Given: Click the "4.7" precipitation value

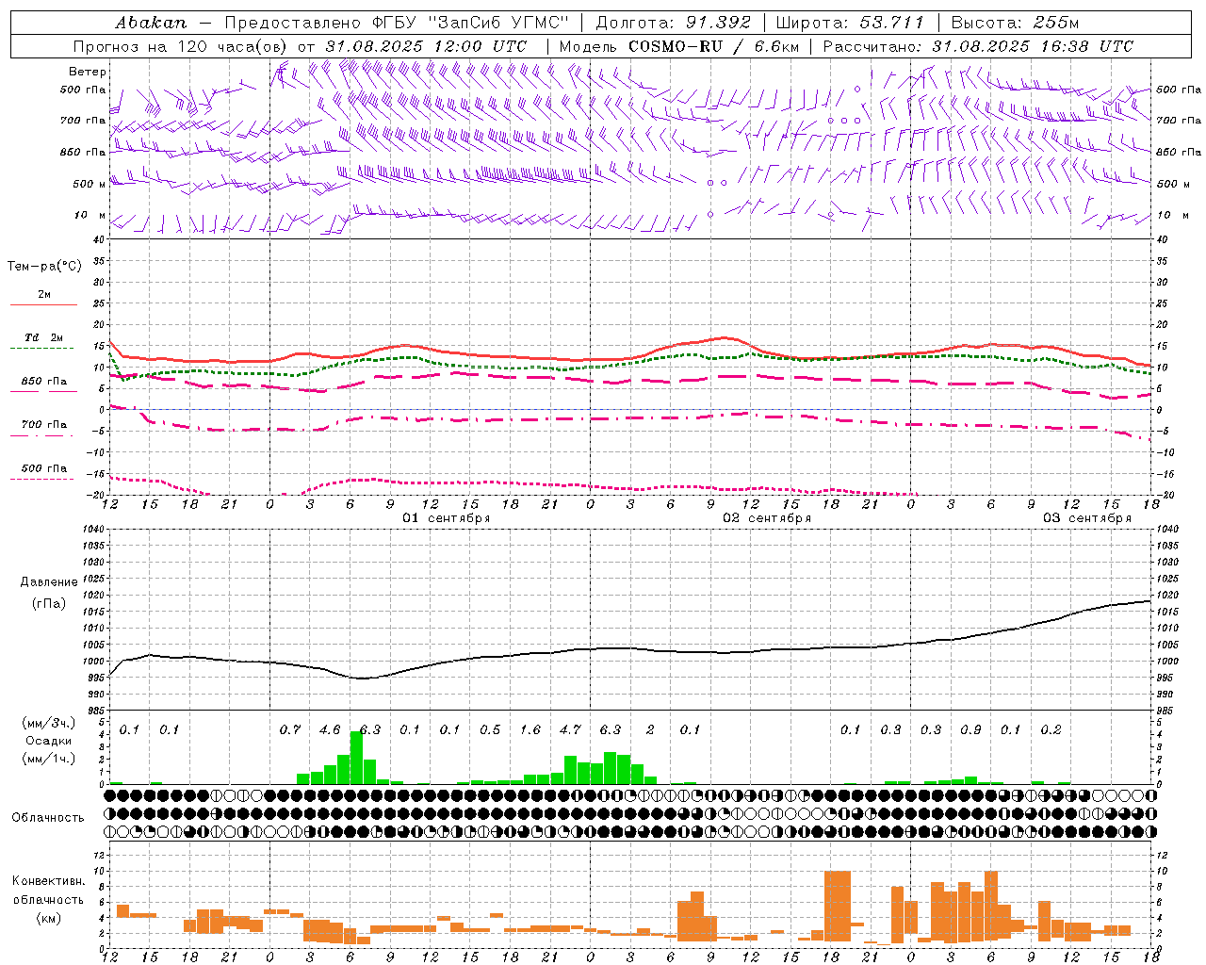Looking at the screenshot, I should (x=570, y=730).
